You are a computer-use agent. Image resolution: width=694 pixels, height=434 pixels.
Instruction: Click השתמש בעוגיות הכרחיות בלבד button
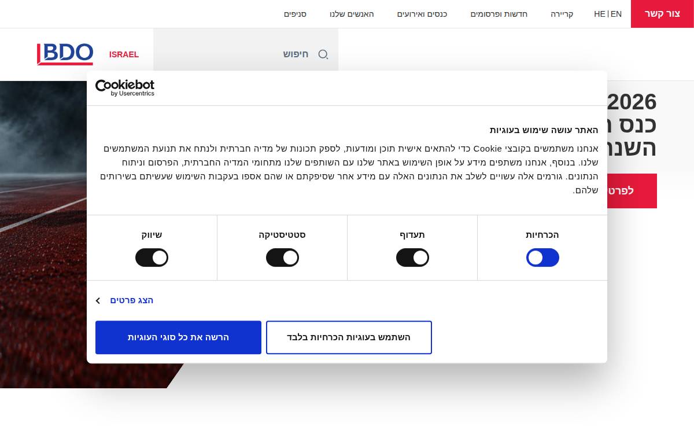click(349, 337)
